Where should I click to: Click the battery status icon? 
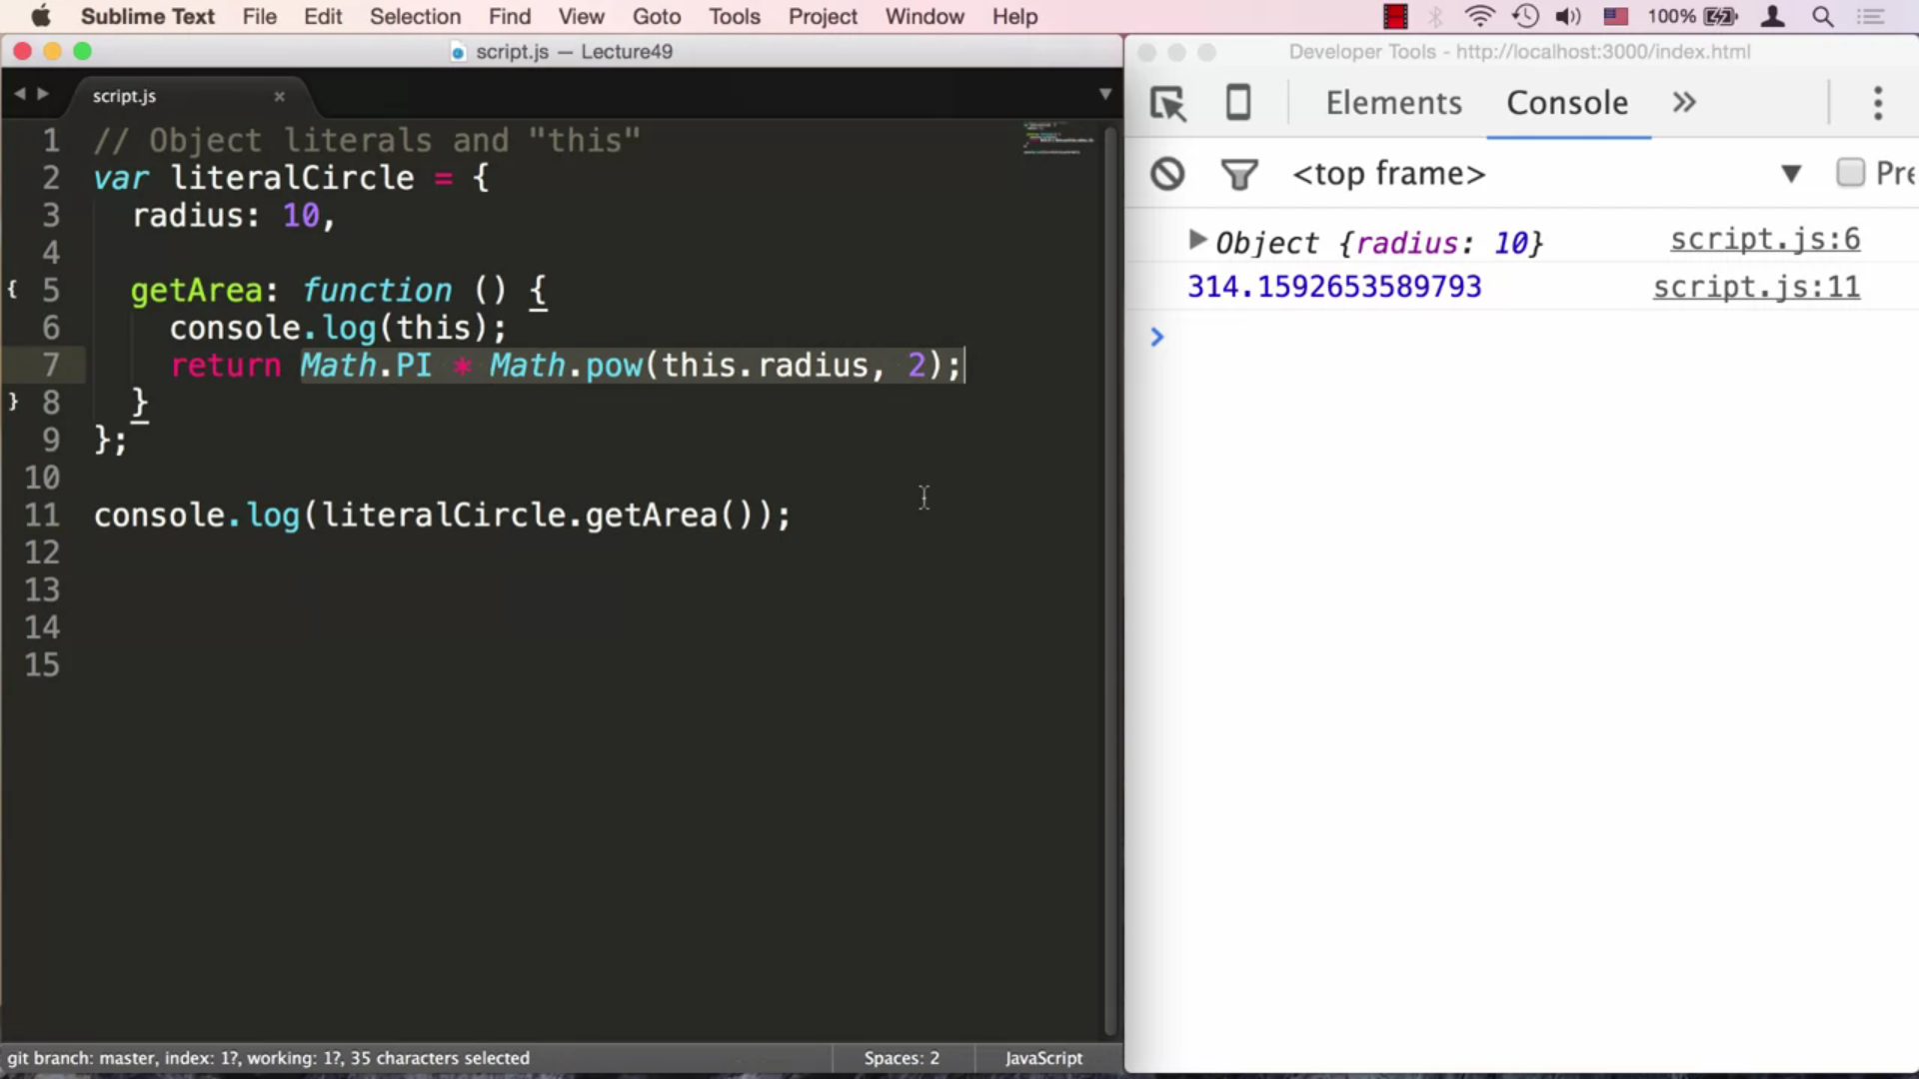coord(1721,16)
